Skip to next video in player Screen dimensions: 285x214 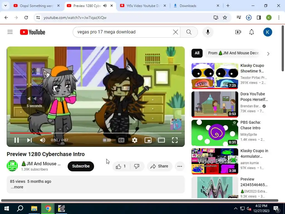coord(30,140)
